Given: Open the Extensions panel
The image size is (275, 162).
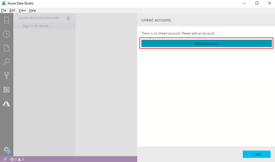Looking at the screenshot, I should coord(6,89).
